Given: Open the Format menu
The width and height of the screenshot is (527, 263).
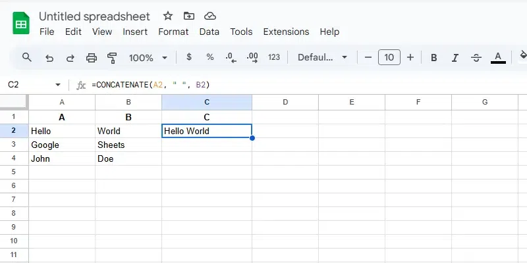Looking at the screenshot, I should [173, 32].
